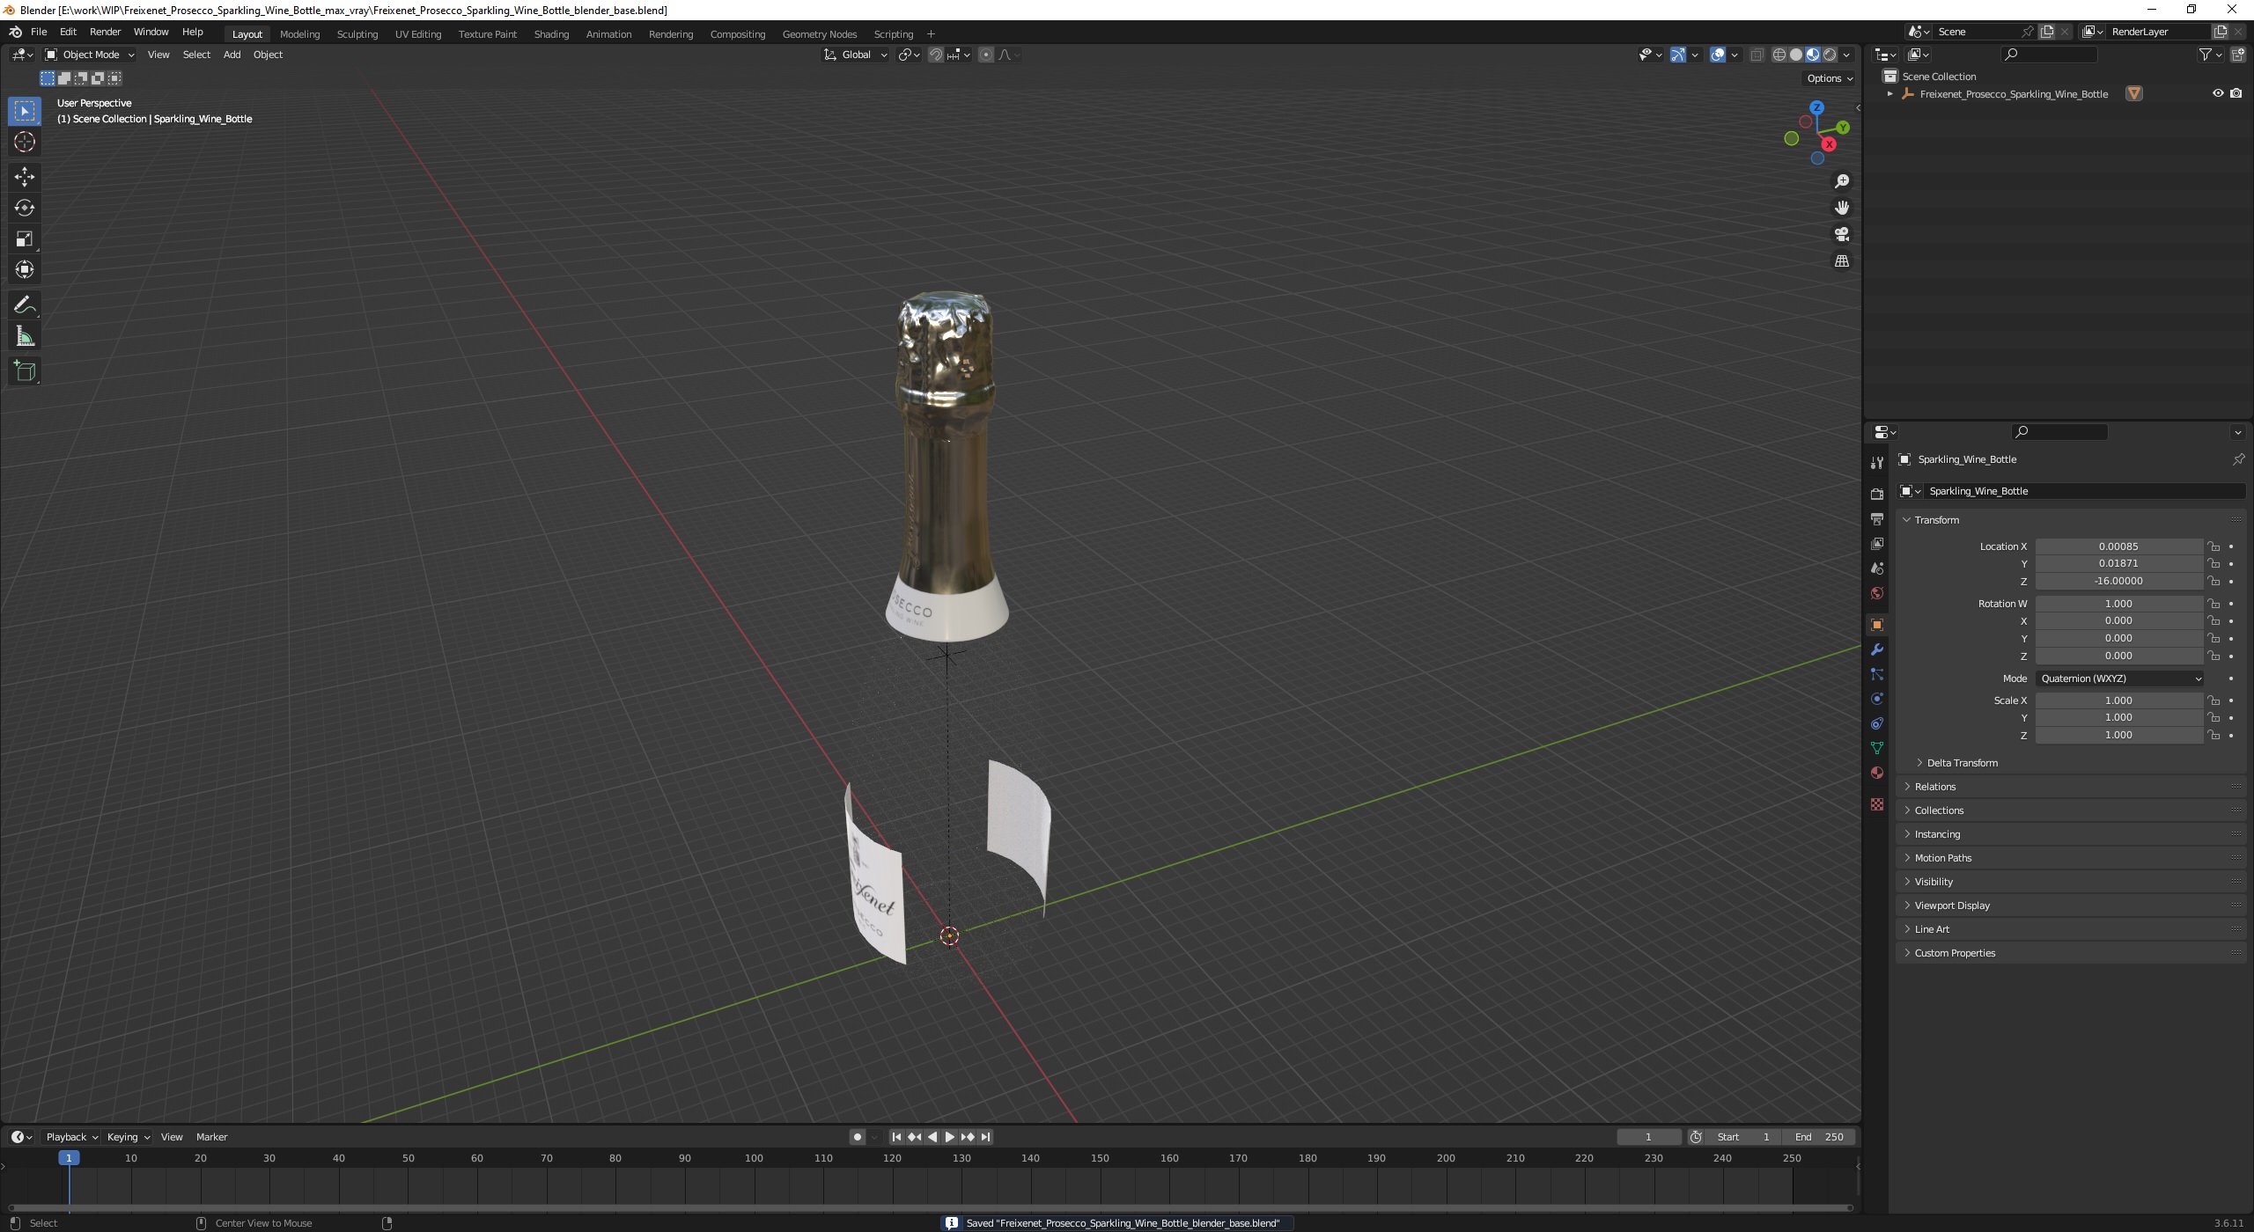The width and height of the screenshot is (2254, 1232).
Task: Open the View Layer properties tab
Action: point(1877,544)
